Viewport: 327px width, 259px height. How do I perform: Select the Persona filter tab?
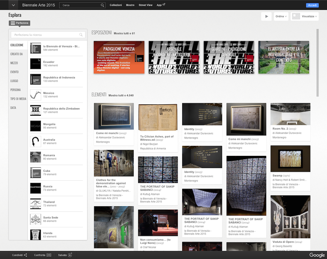click(x=15, y=90)
